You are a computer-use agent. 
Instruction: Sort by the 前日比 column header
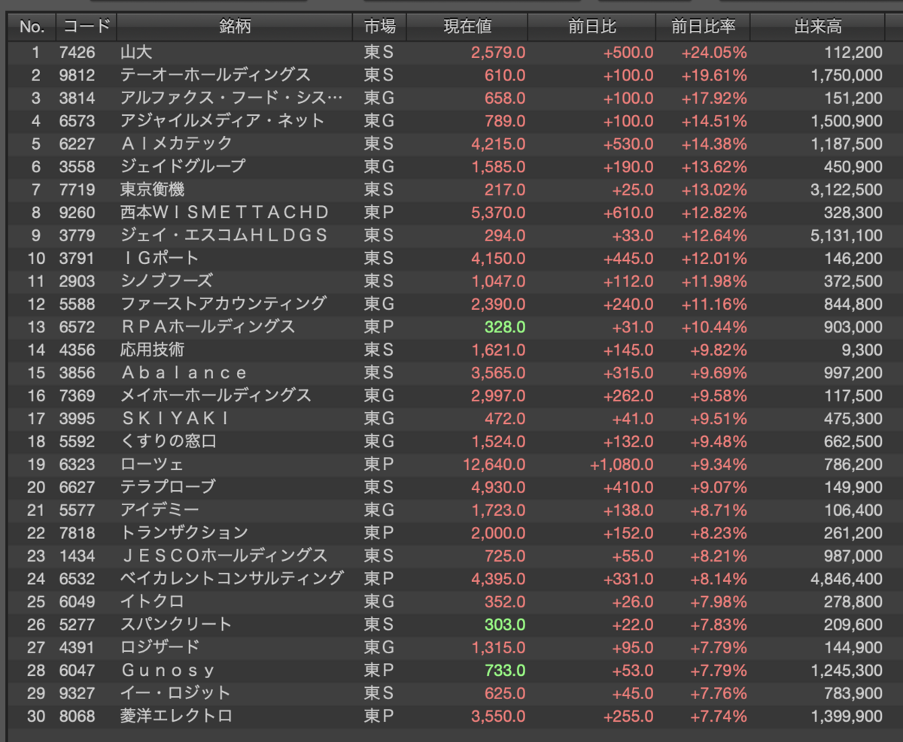pyautogui.click(x=592, y=28)
